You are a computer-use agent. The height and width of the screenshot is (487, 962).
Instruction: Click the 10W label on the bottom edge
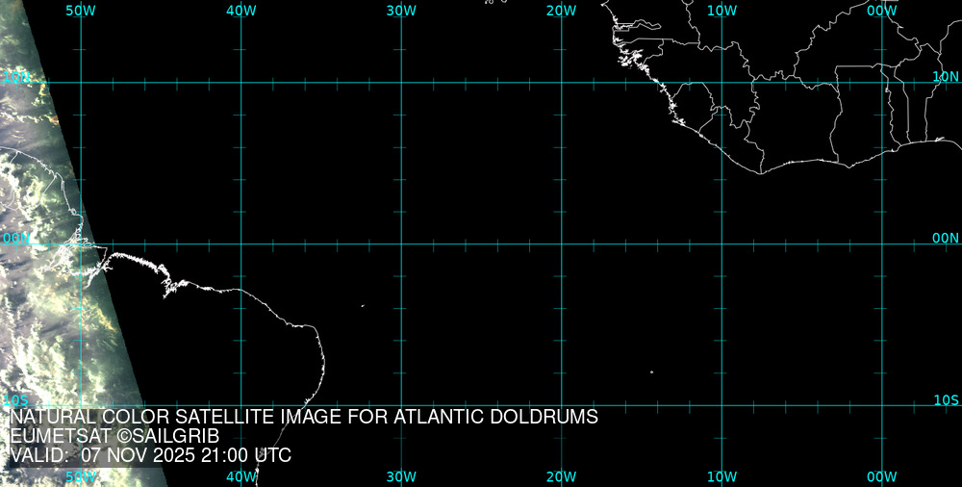(x=721, y=476)
